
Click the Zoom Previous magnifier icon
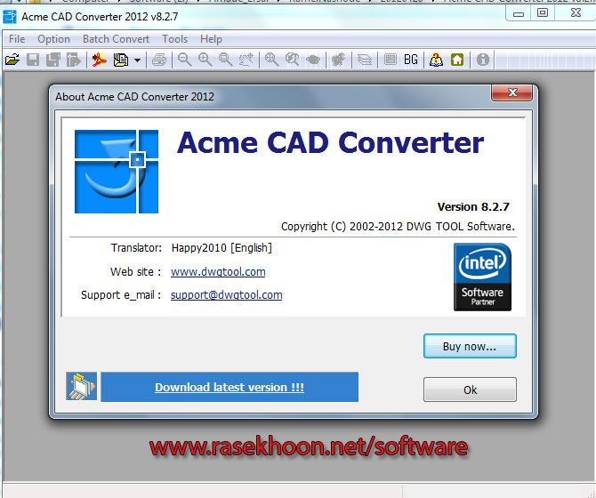(x=293, y=60)
